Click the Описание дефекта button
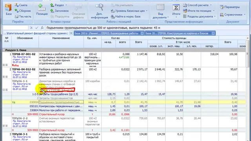The height and width of the screenshot is (141, 251). pos(78,11)
